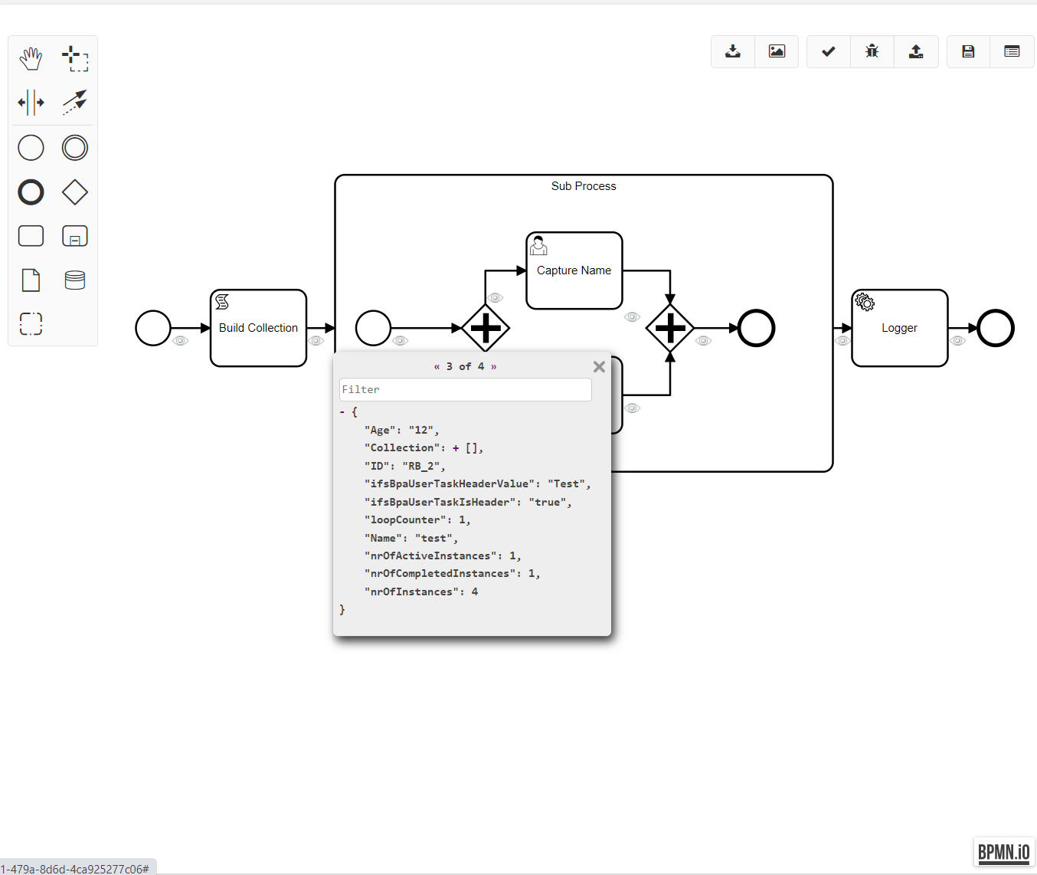Click the debug bug icon
This screenshot has height=875, width=1037.
tap(872, 51)
